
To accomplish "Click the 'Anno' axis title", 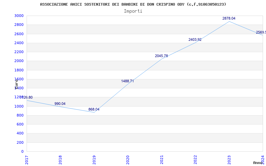I will pos(258,163).
